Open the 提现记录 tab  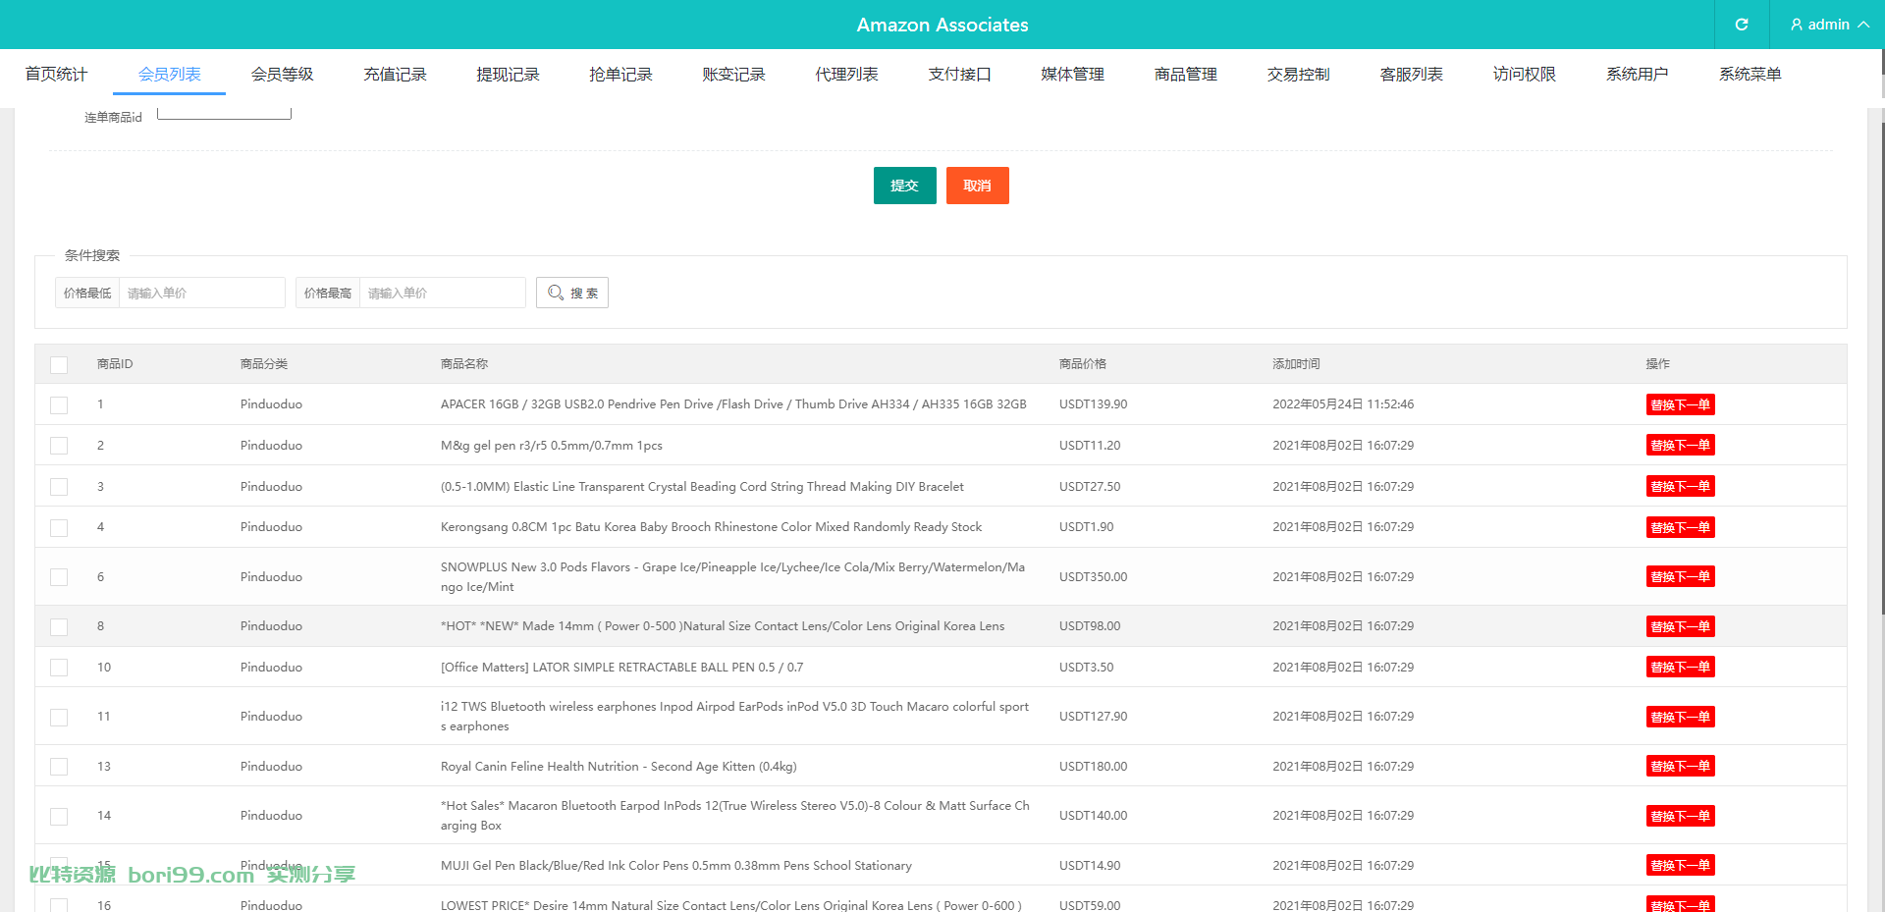pos(508,74)
